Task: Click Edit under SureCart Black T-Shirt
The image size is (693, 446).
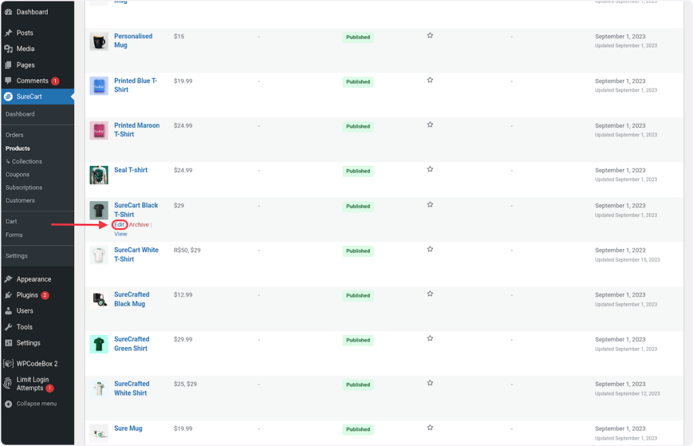Action: point(119,225)
